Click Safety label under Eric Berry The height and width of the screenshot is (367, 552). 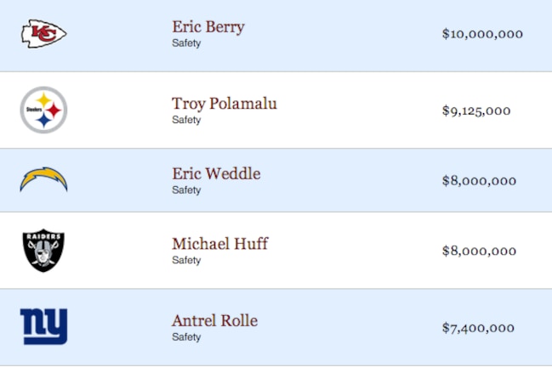(x=186, y=43)
